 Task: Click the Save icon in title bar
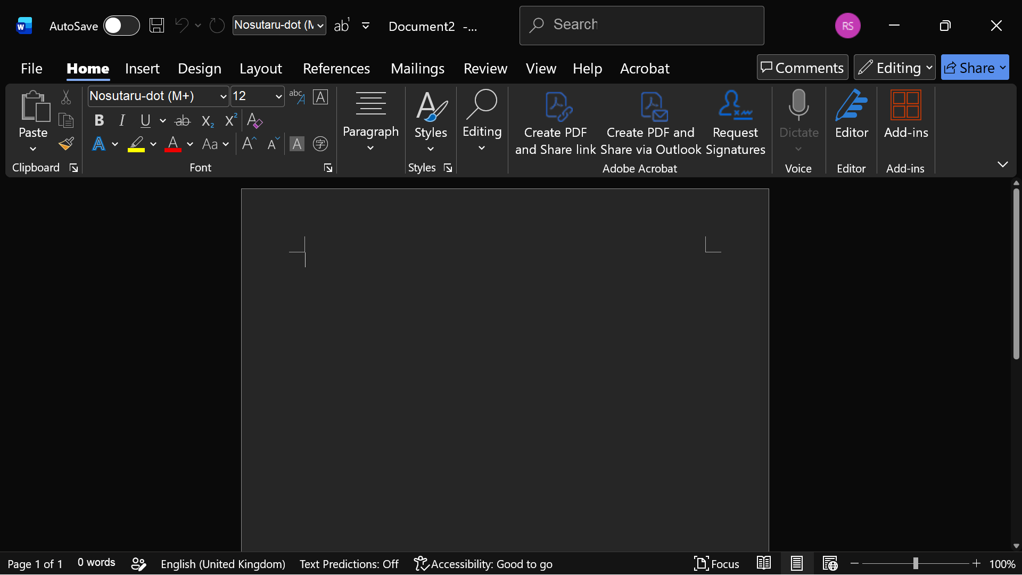coord(156,25)
